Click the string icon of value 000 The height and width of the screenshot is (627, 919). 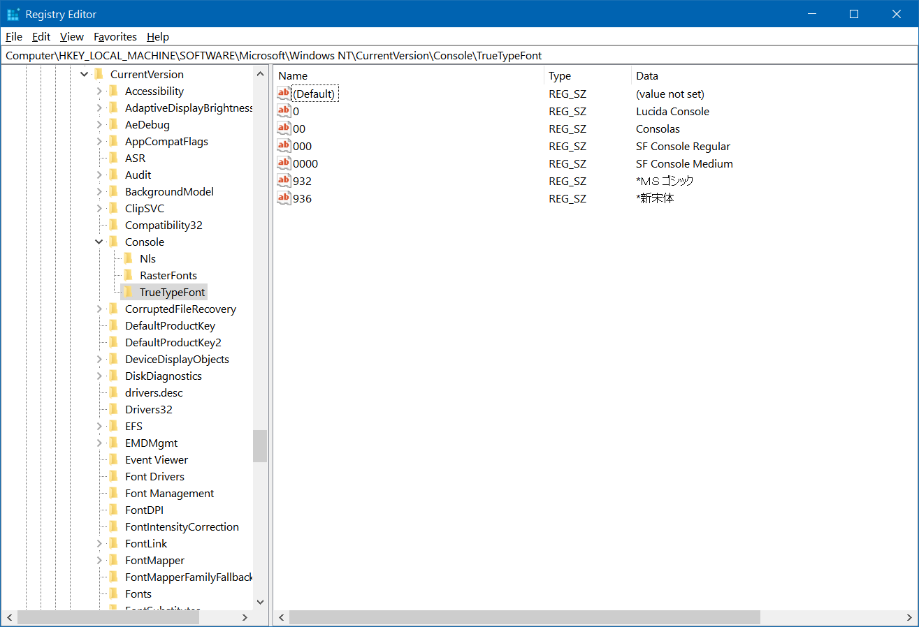(x=284, y=145)
